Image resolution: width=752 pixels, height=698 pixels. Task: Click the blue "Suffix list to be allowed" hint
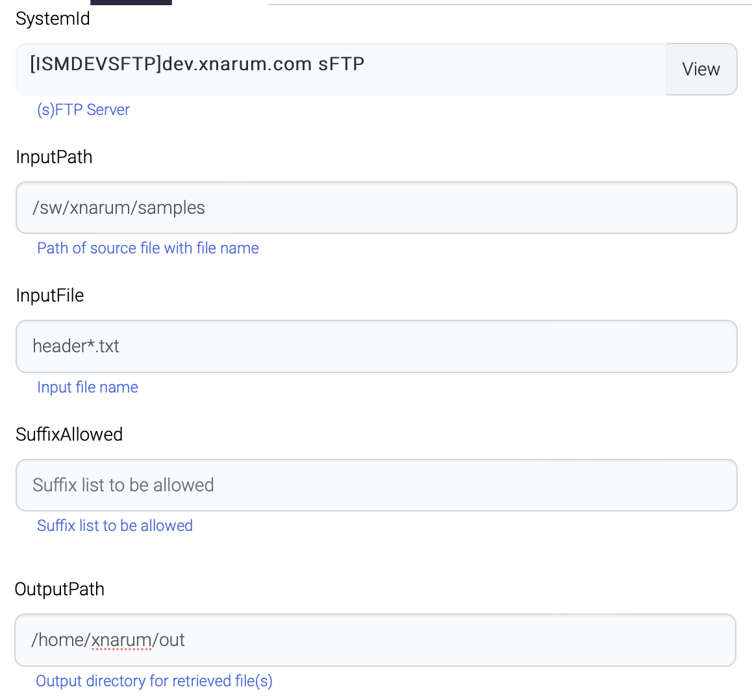(115, 526)
